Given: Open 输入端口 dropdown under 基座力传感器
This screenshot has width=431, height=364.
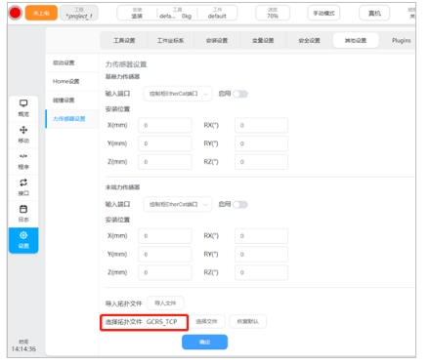Looking at the screenshot, I should pos(178,94).
